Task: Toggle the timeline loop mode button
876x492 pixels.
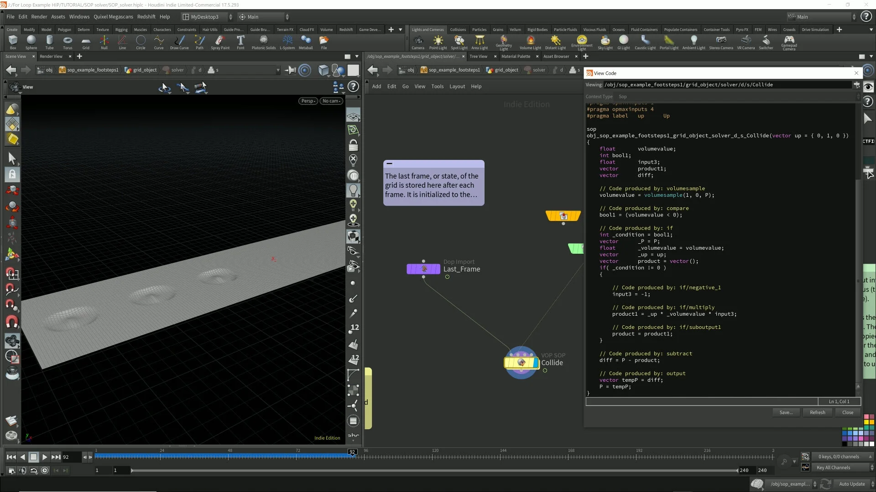Action: pyautogui.click(x=34, y=471)
